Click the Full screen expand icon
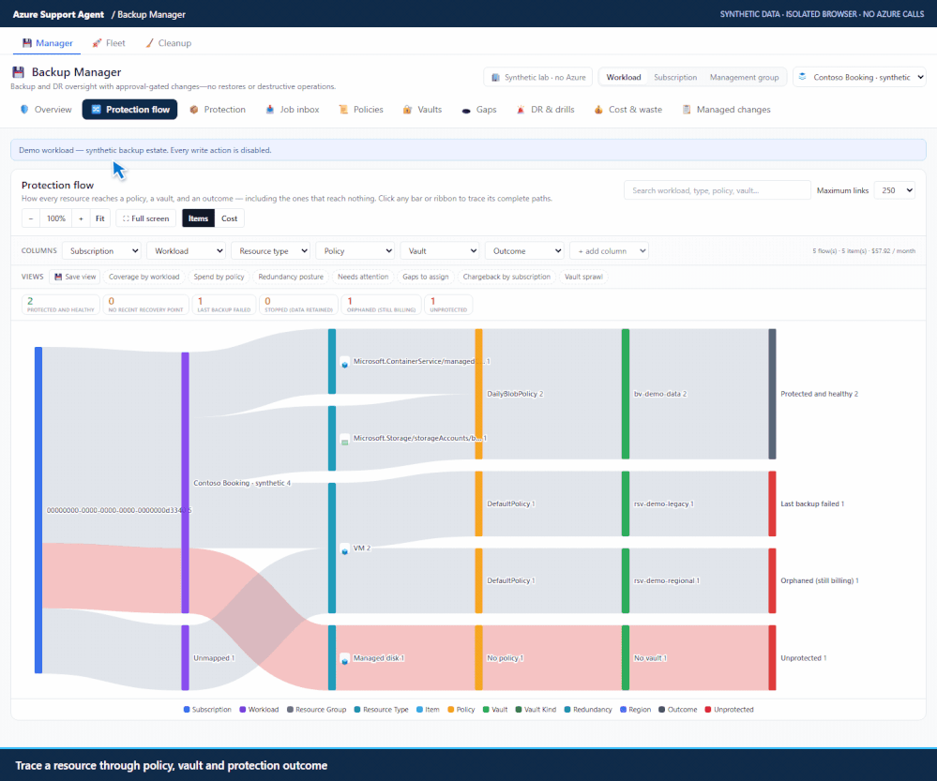Viewport: 937px width, 781px height. pos(126,218)
